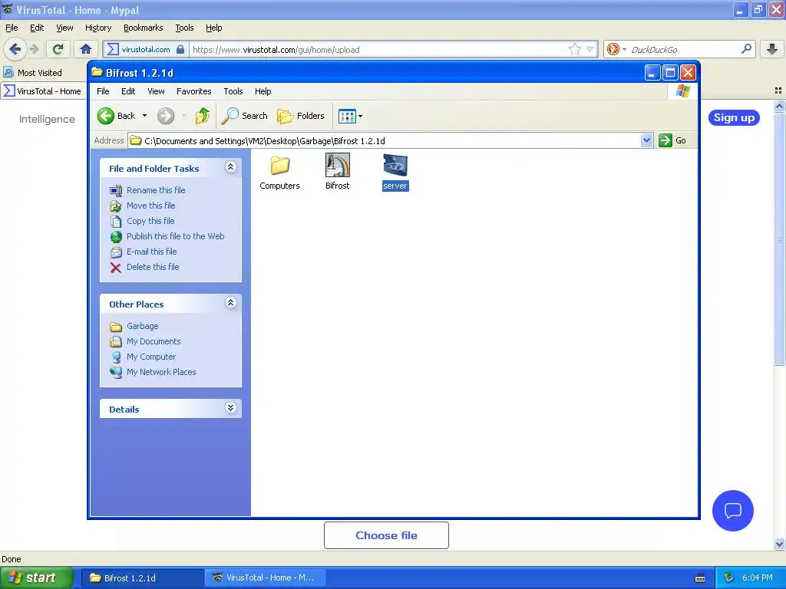Click the Sign up button on VirusTotal
The width and height of the screenshot is (786, 589).
pos(734,117)
